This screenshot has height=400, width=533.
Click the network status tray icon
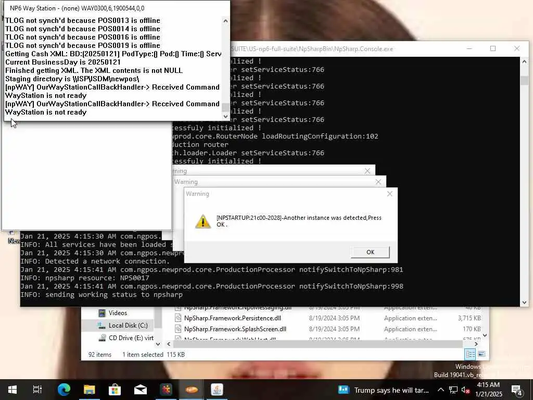pyautogui.click(x=453, y=390)
